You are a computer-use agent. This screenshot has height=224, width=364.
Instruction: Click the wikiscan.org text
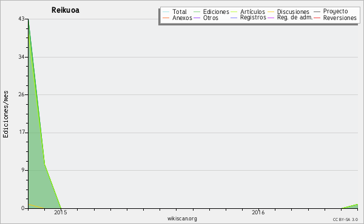[x=182, y=219]
